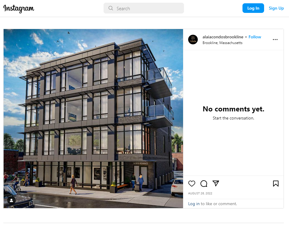Like the post with the heart icon

click(192, 184)
